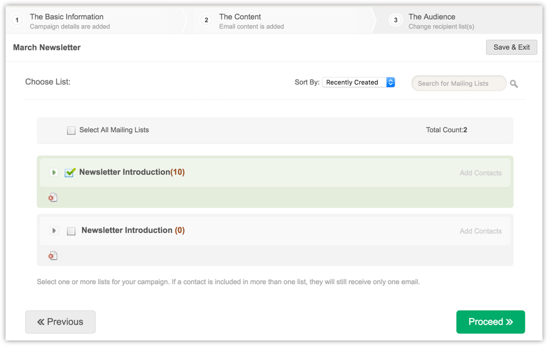Viewport: 548px width, 346px height.
Task: Click the green Proceed button
Action: 490,322
